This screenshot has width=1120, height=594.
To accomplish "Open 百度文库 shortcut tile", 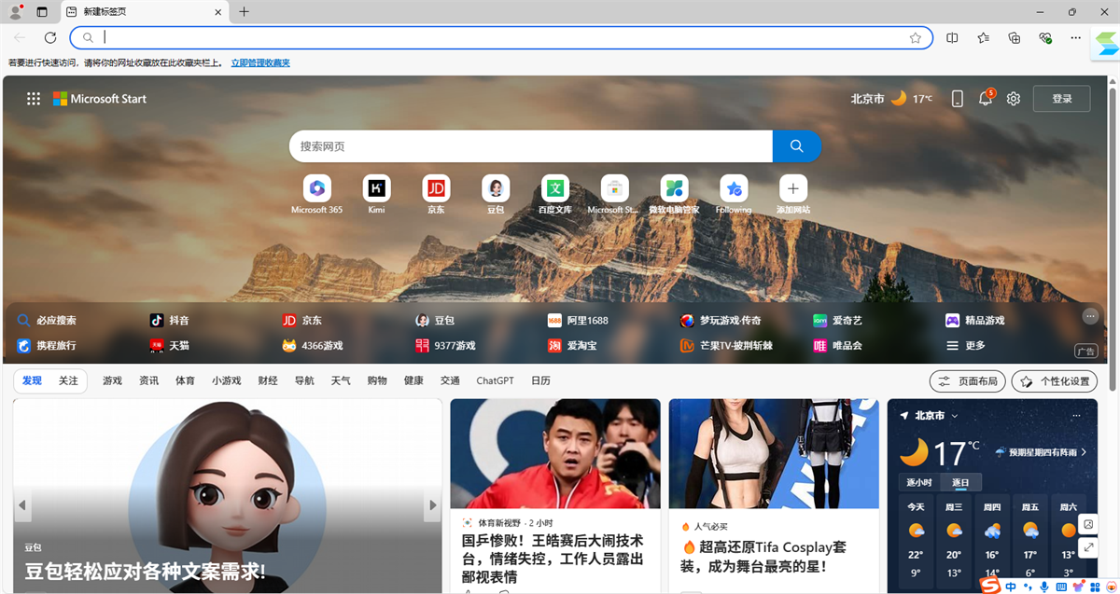I will coord(555,195).
